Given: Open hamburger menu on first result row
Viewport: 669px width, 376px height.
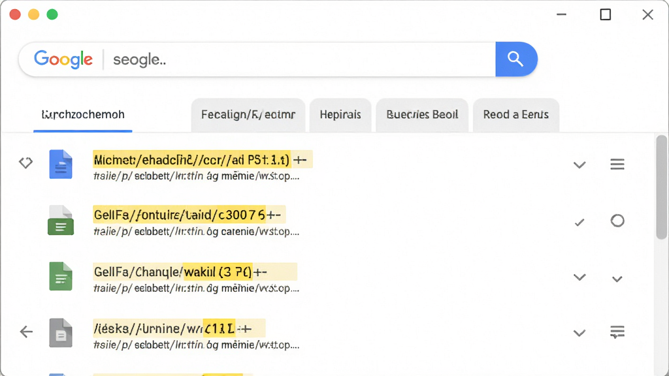Looking at the screenshot, I should 617,164.
